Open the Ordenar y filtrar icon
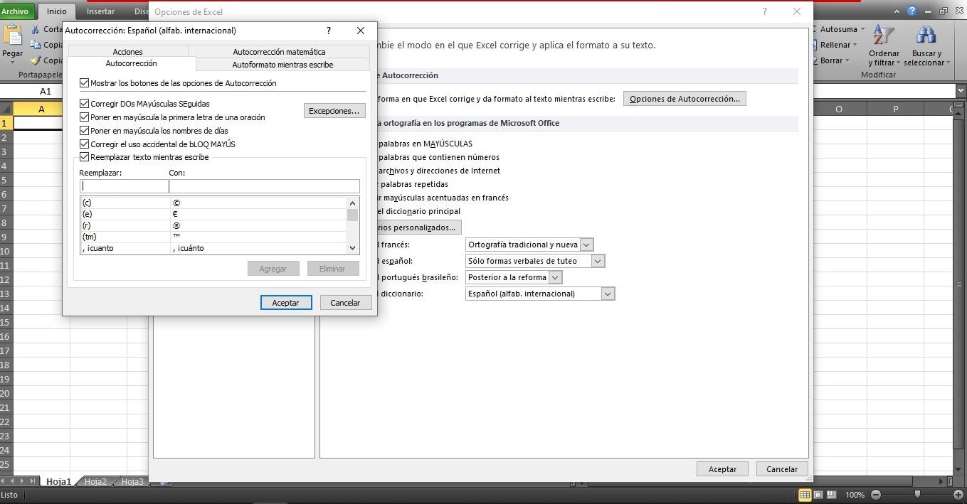The height and width of the screenshot is (504, 967). click(x=883, y=36)
